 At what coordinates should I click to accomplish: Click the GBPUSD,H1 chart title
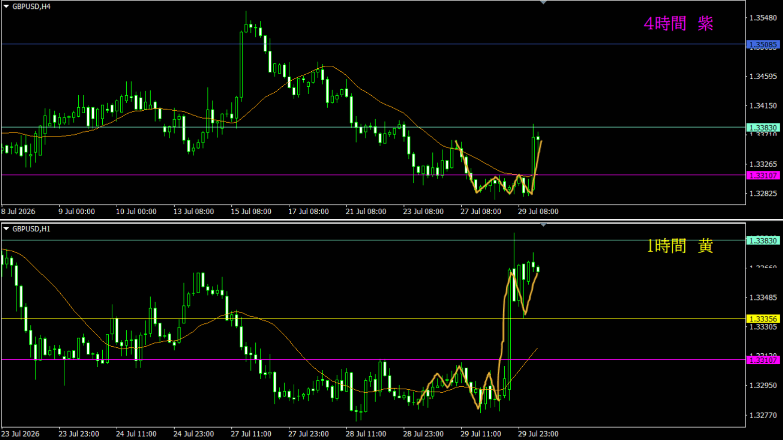pos(31,229)
